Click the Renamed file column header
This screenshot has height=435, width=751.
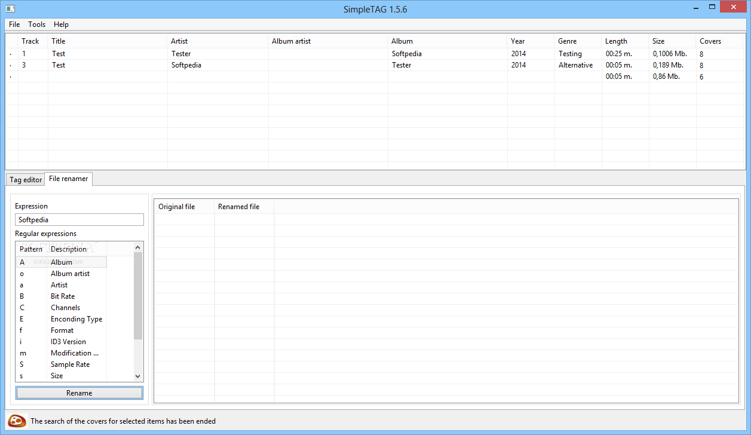click(x=244, y=207)
